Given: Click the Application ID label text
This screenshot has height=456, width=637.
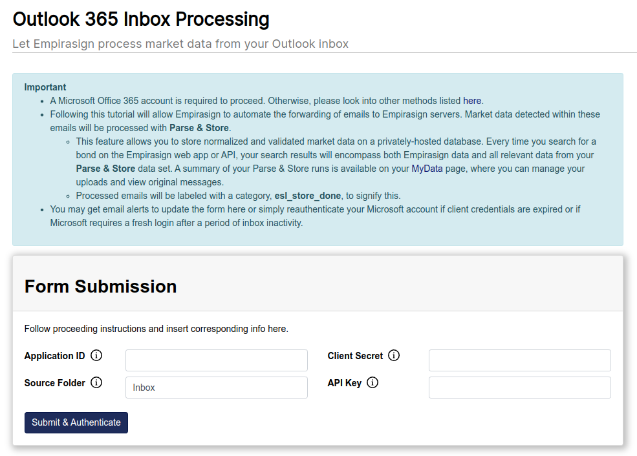Looking at the screenshot, I should point(54,356).
